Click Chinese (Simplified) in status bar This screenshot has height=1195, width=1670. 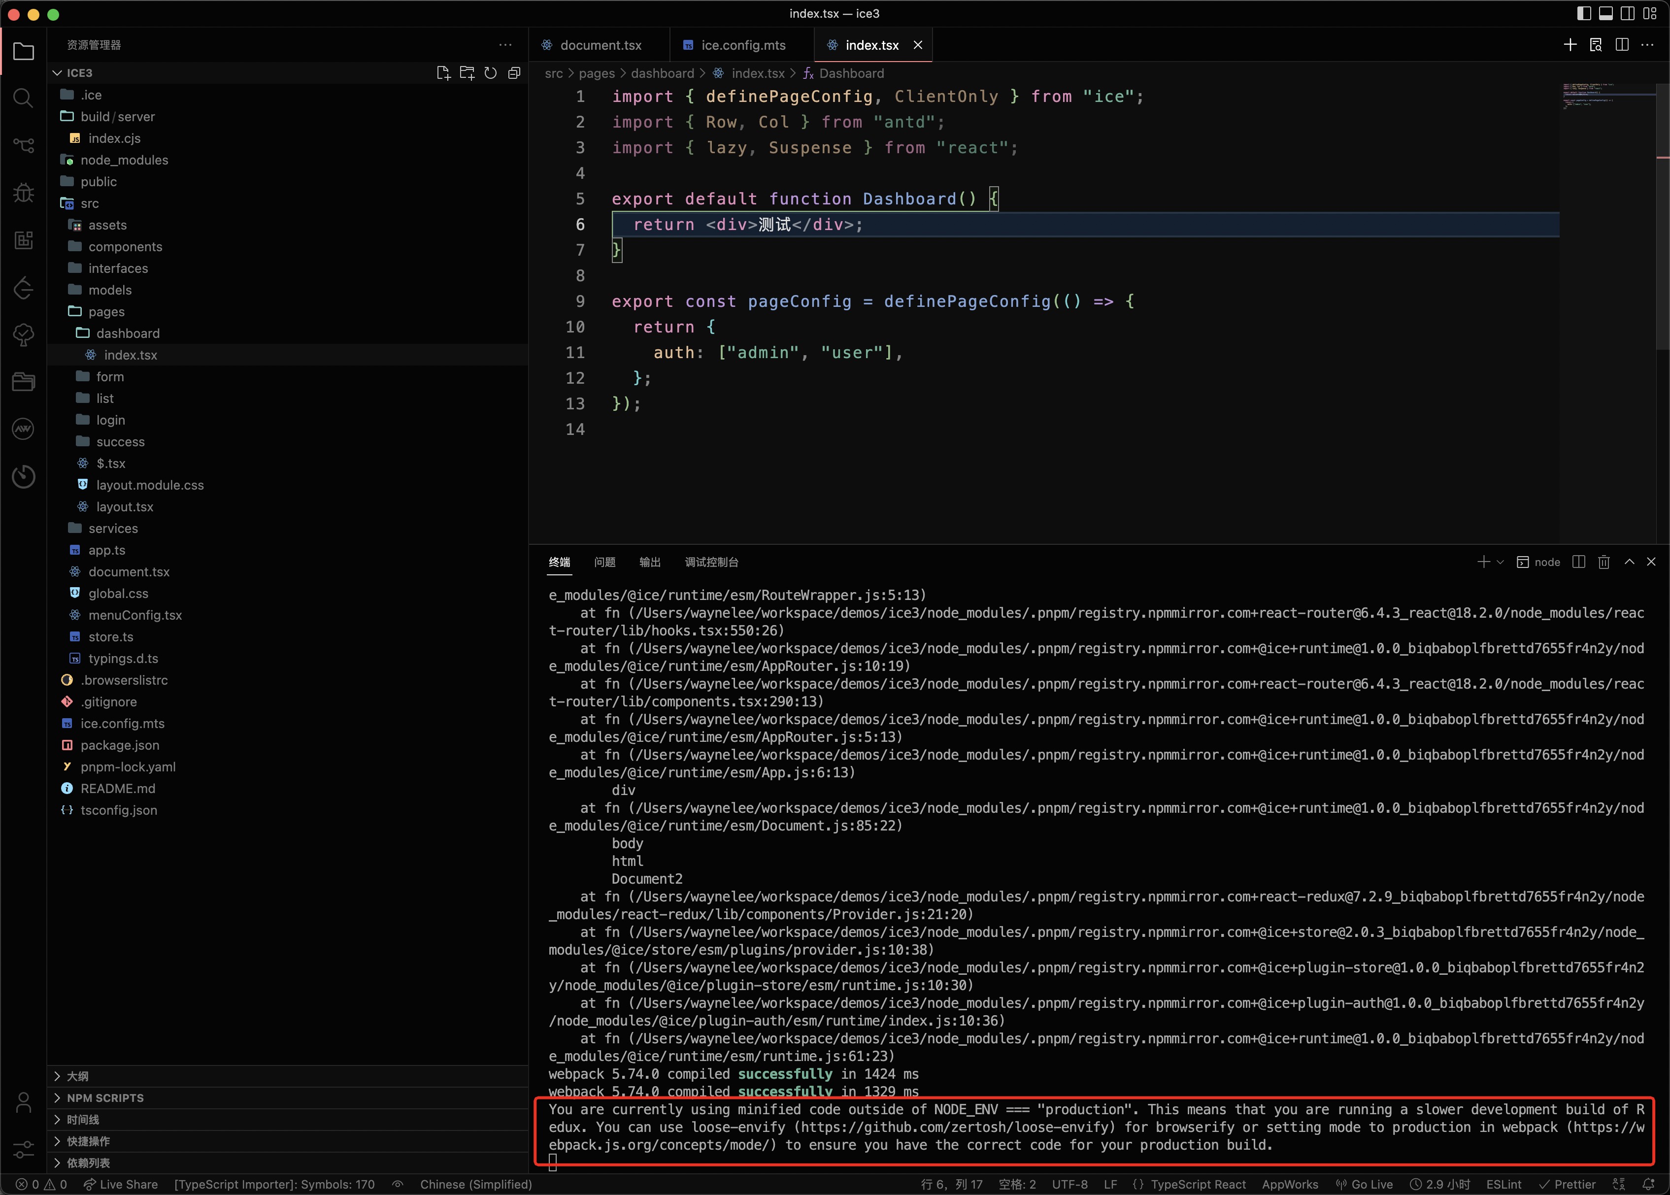click(476, 1184)
